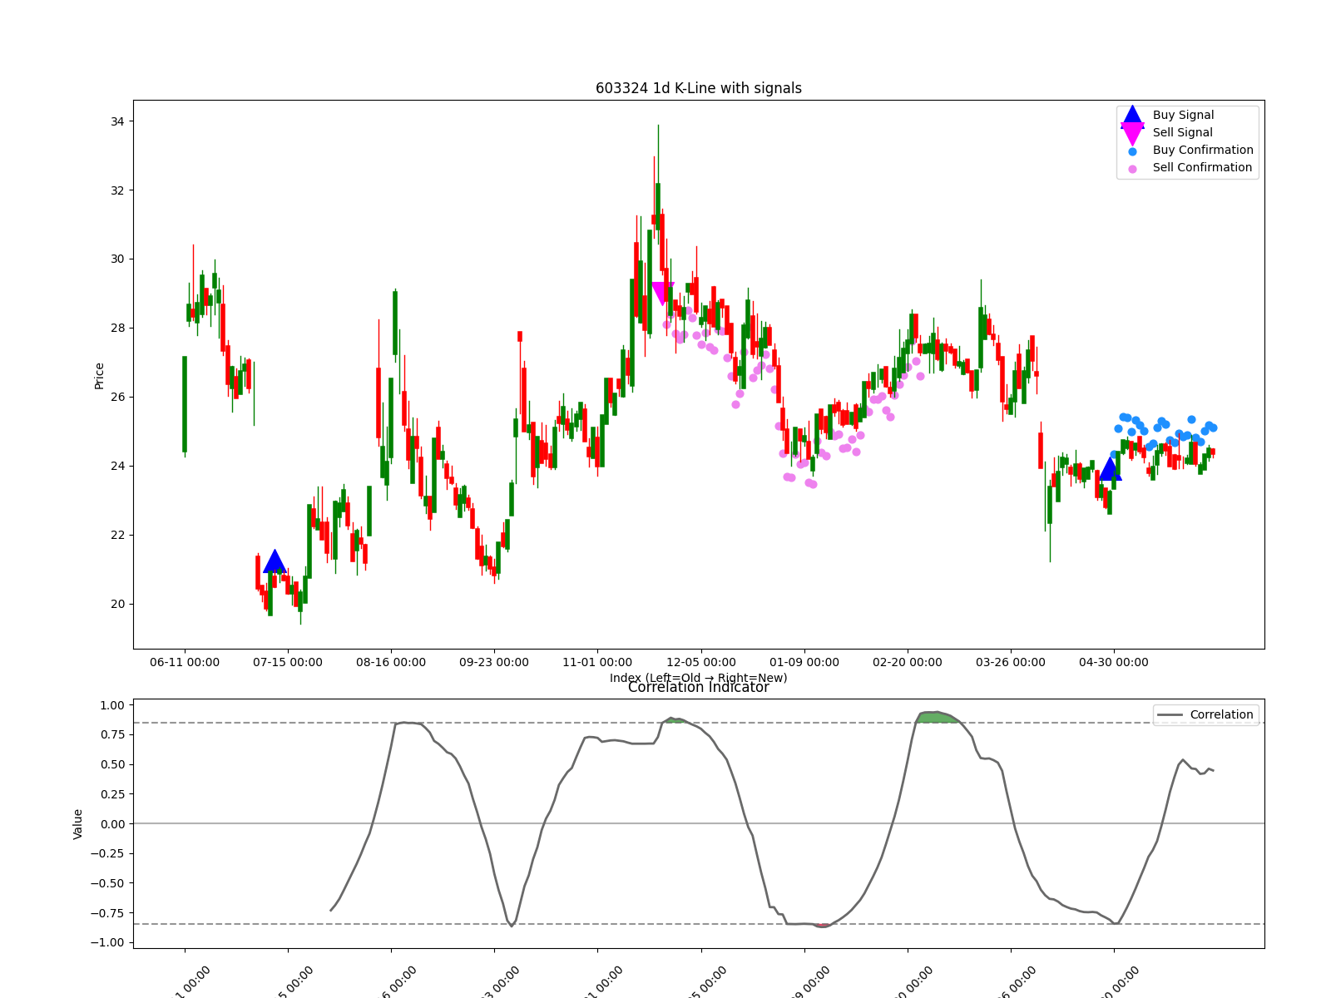Click the blue buy triangle near 07-15
Image resolution: width=1331 pixels, height=998 pixels.
click(275, 561)
